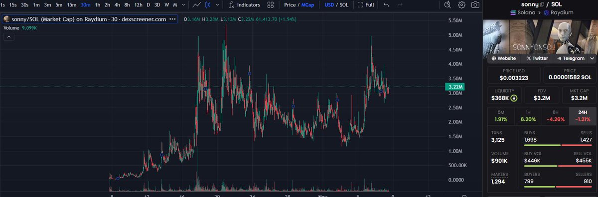
Task: Open the chart style dropdown arrow
Action: pyautogui.click(x=217, y=4)
